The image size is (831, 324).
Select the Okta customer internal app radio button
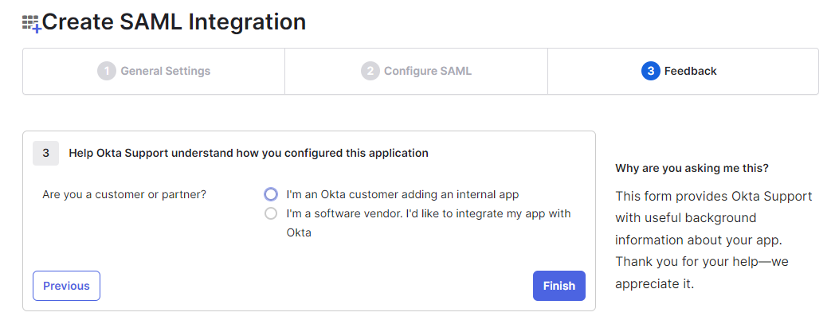(x=271, y=194)
